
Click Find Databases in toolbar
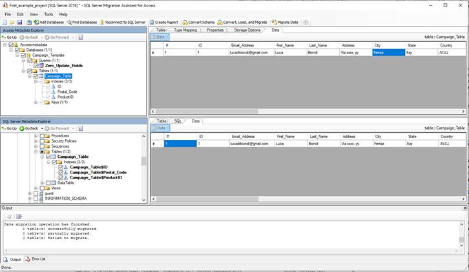[x=82, y=23]
